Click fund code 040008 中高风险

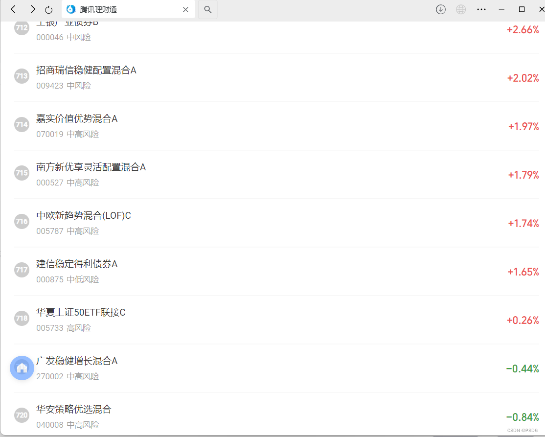(68, 425)
